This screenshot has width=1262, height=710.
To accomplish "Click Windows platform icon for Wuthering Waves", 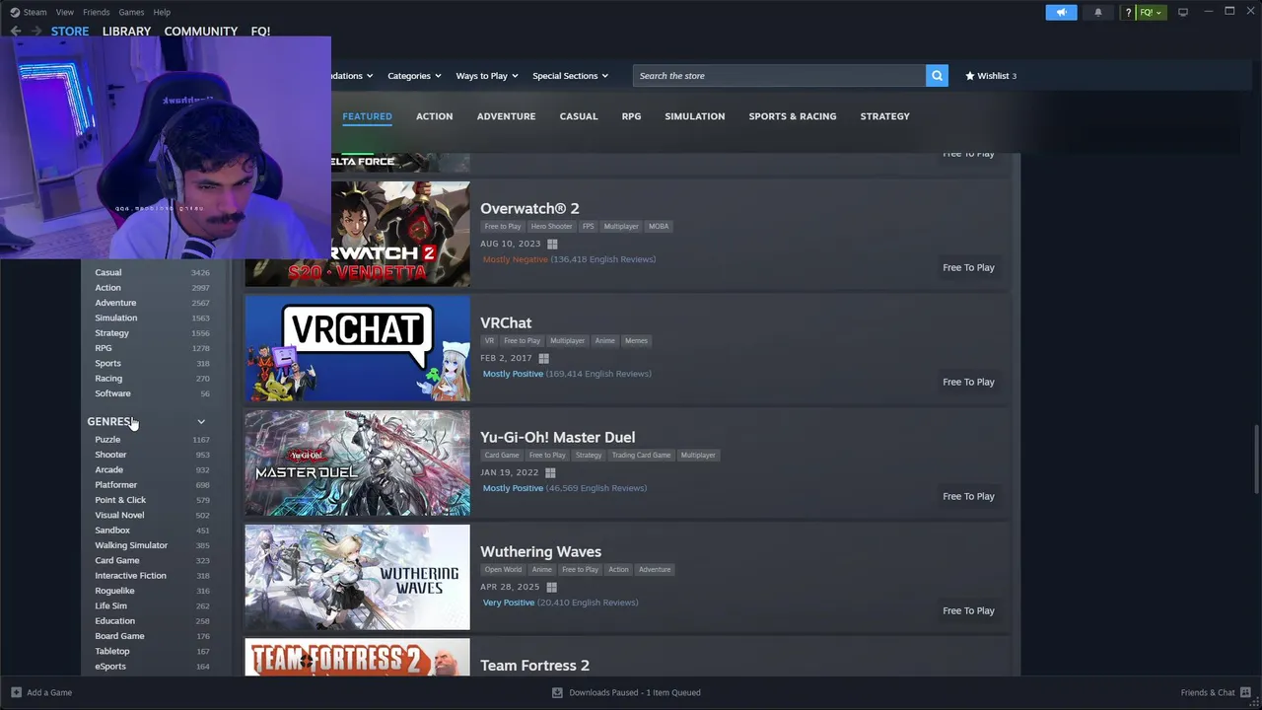I will tap(551, 587).
